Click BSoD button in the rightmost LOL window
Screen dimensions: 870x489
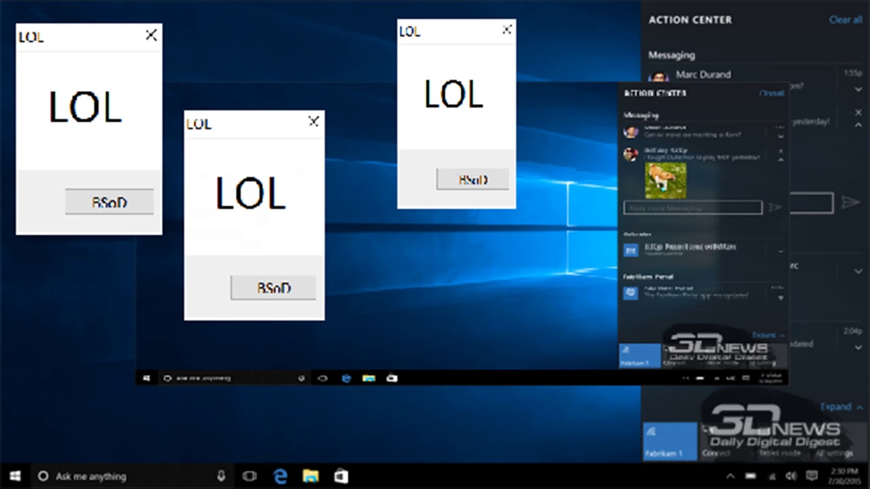point(472,179)
